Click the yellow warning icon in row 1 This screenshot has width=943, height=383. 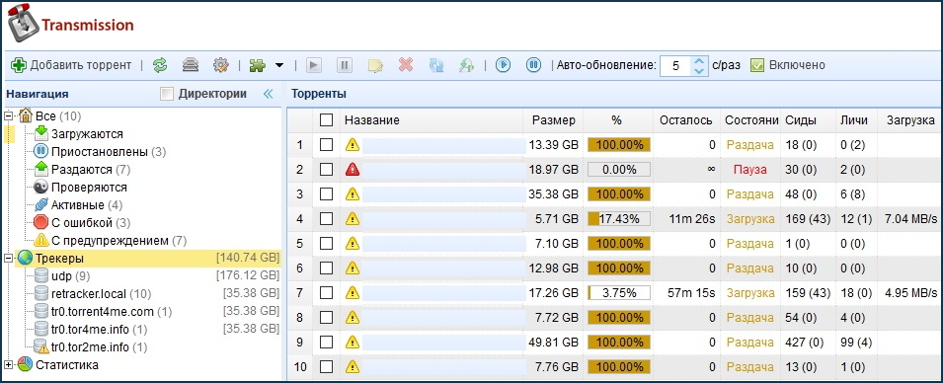coord(353,145)
